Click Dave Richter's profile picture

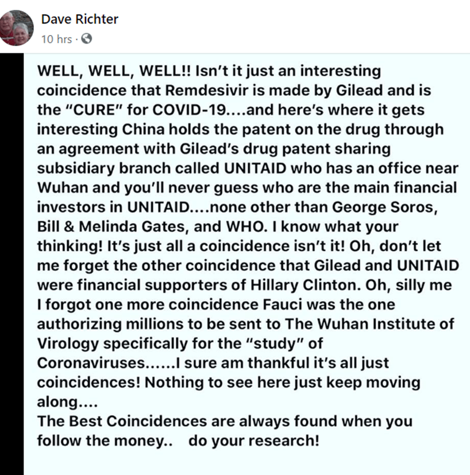[x=18, y=27]
